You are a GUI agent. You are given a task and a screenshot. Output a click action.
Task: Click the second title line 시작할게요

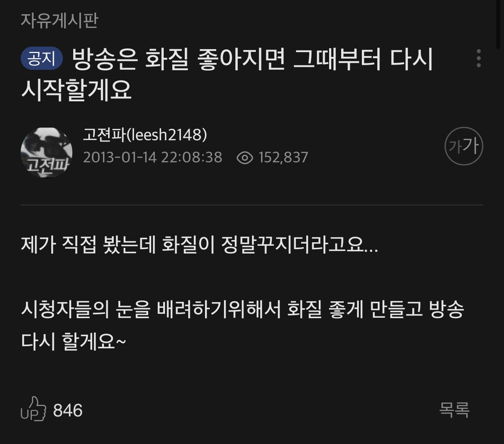[77, 90]
